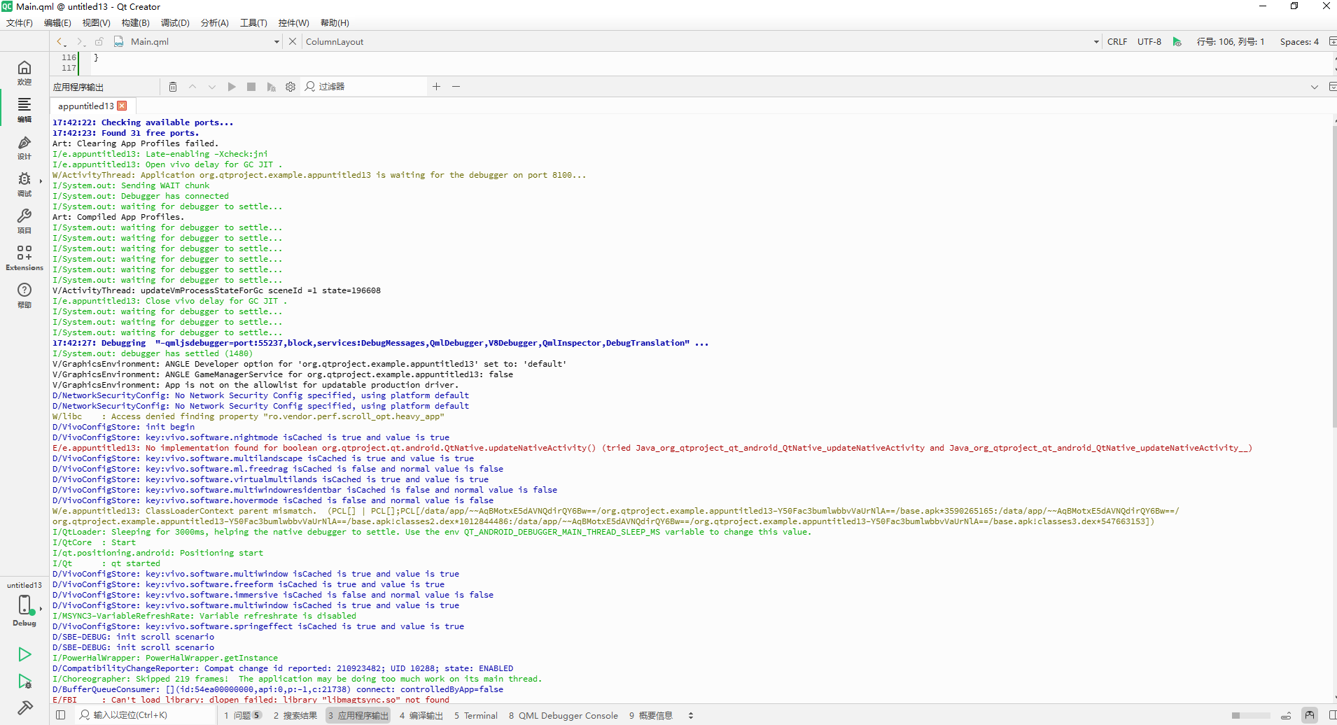Screen dimensions: 1337x725
Task: Open application output settings gear
Action: click(290, 87)
